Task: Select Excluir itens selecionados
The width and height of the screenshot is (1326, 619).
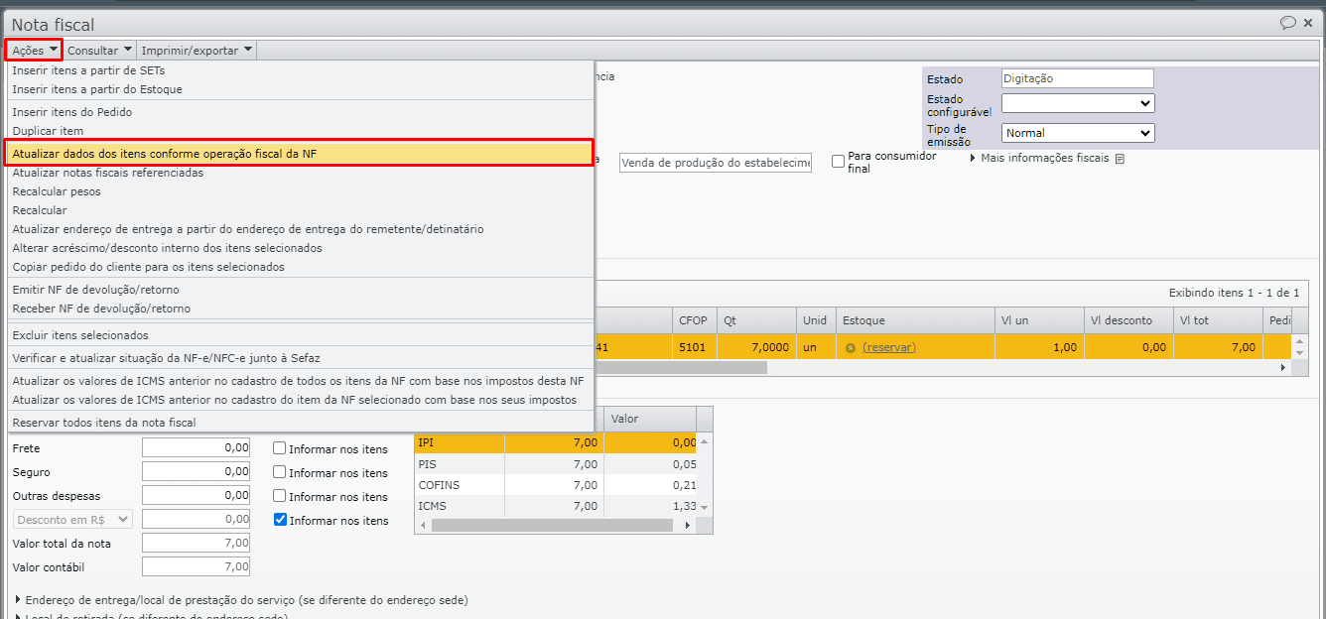Action: pyautogui.click(x=300, y=335)
